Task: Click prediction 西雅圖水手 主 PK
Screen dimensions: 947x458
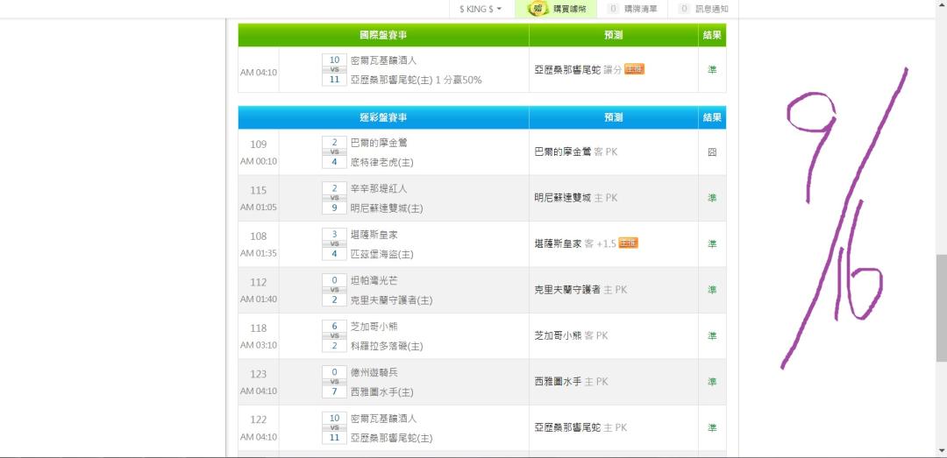Action: tap(572, 381)
